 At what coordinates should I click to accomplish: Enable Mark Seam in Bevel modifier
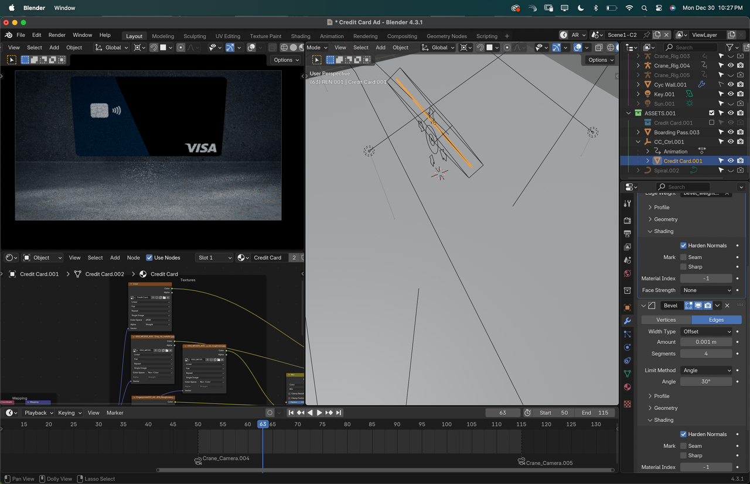683,446
